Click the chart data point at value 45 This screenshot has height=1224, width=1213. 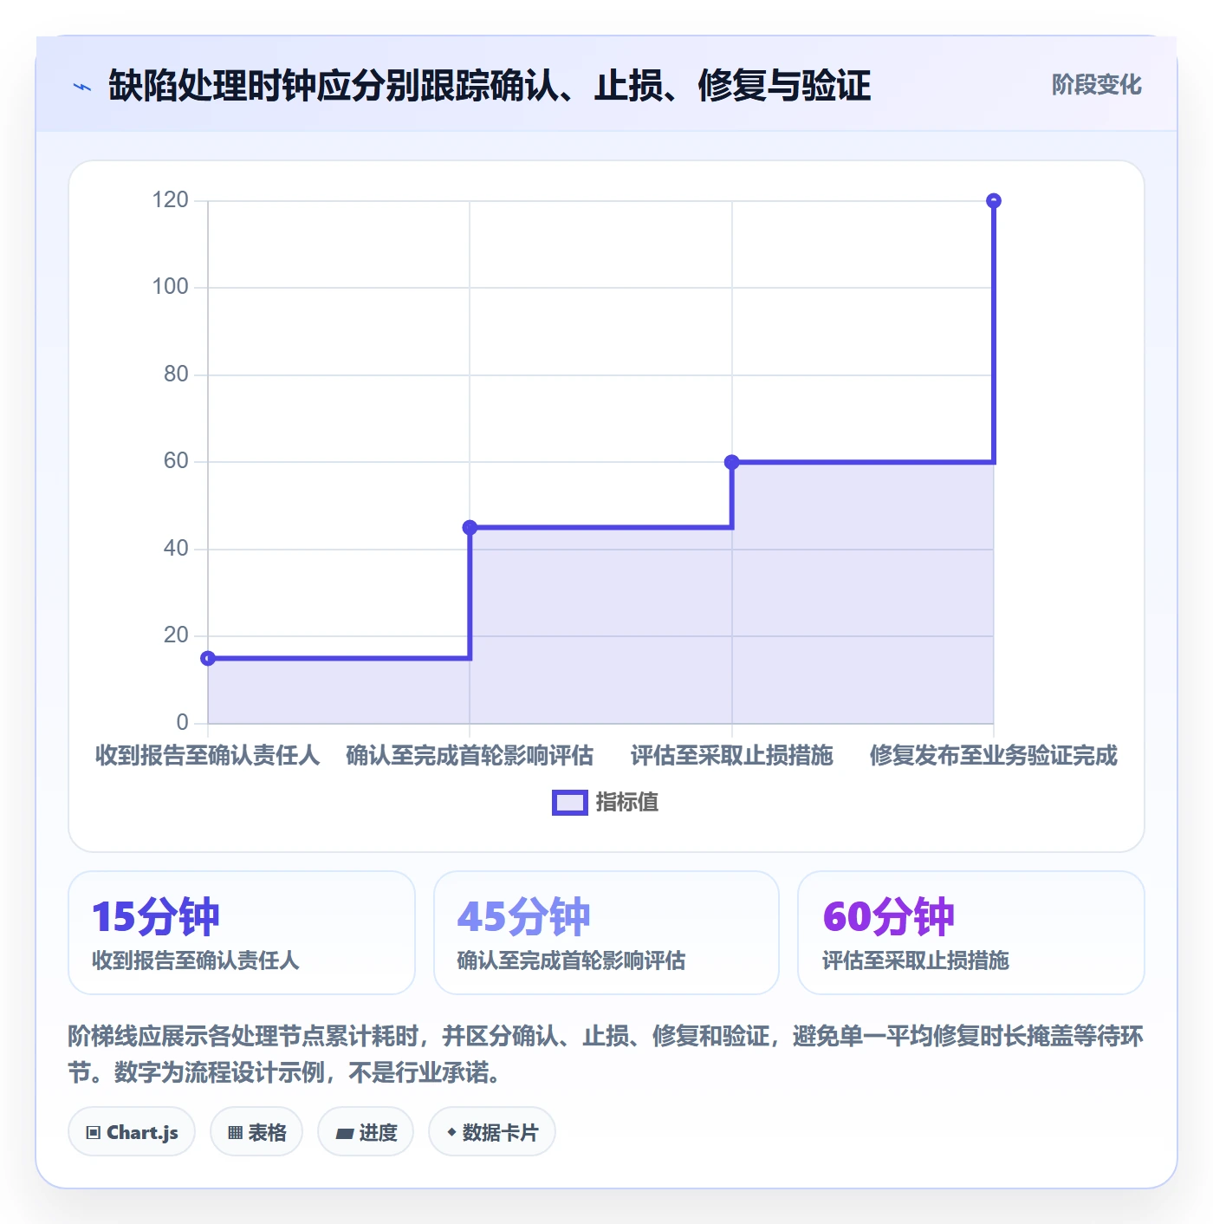470,527
